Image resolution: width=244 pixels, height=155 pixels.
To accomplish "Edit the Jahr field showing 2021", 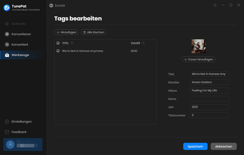I will point(209,107).
